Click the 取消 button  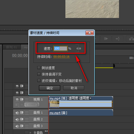click(x=74, y=88)
